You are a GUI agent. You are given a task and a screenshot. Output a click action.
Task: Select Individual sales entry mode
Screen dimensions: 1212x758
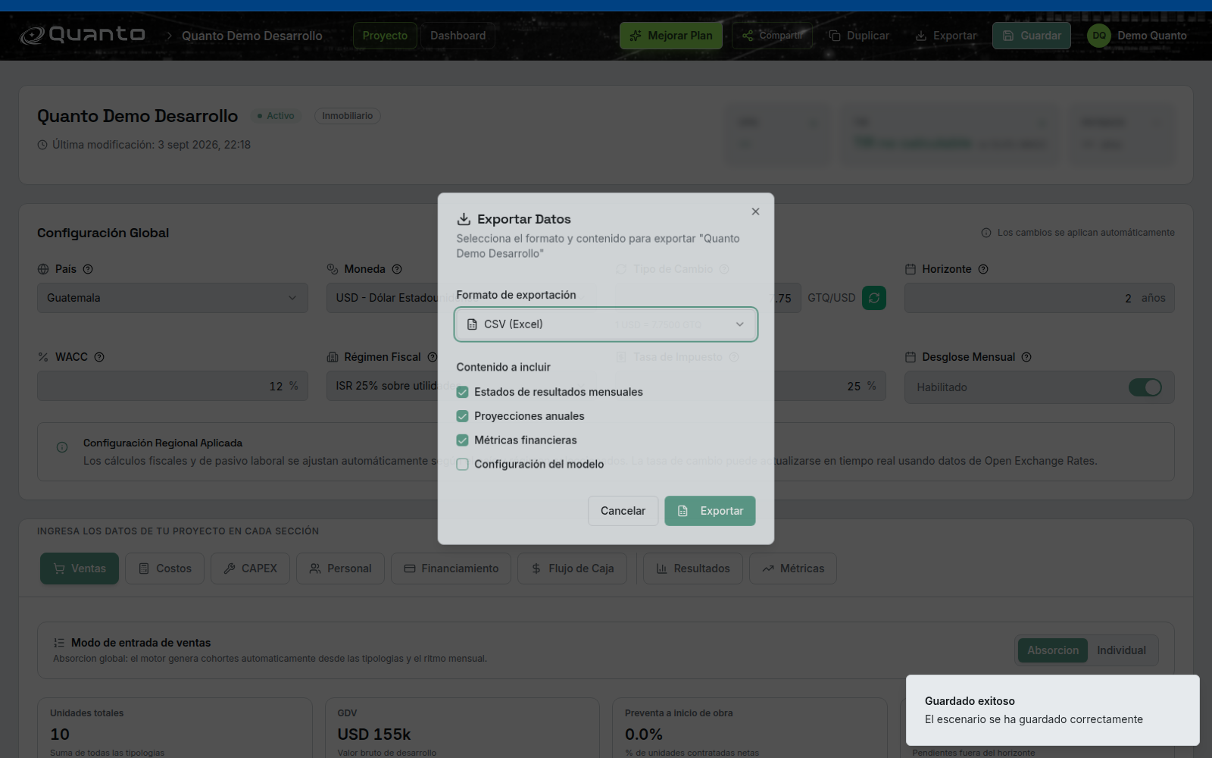1121,650
